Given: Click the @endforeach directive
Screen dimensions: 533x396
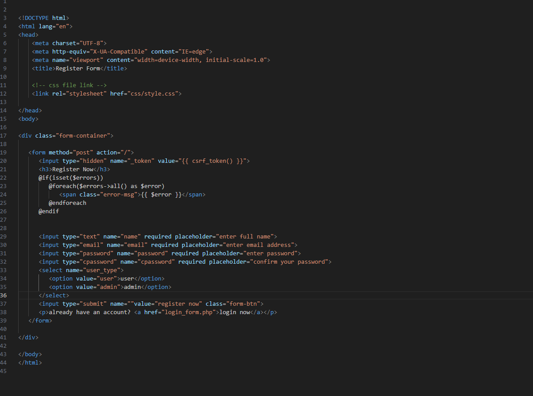Looking at the screenshot, I should coord(68,203).
